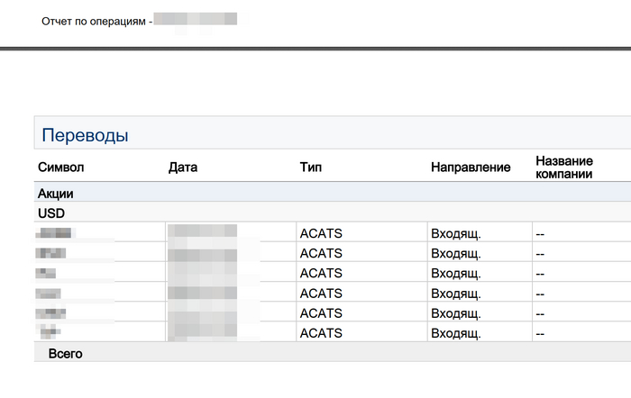Image resolution: width=631 pixels, height=398 pixels.
Task: Select the ACATS cell in the first transfer row
Action: click(321, 234)
